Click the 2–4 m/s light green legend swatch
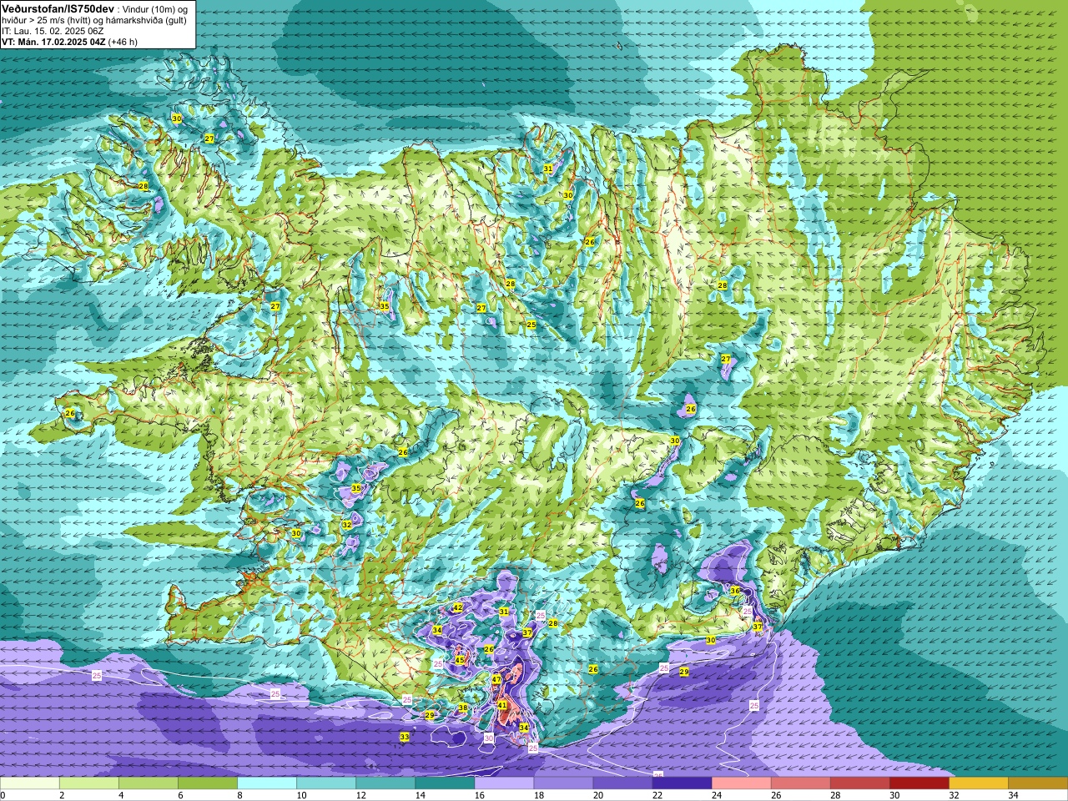Screen dimensions: 1068x801 coord(89,783)
